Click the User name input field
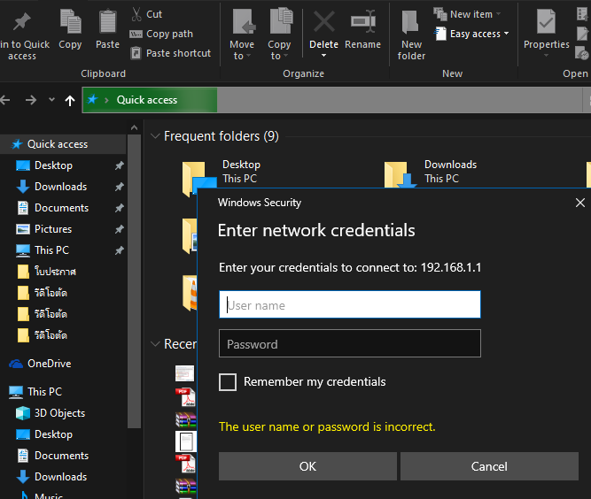Image resolution: width=591 pixels, height=499 pixels. click(349, 305)
